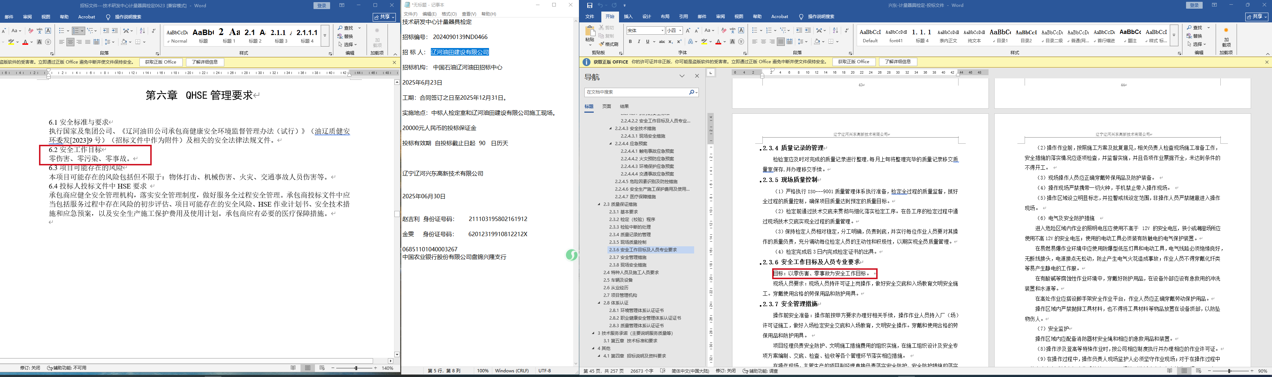The image size is (1272, 377).
Task: Justify text in the right Word window
Action: tap(781, 42)
